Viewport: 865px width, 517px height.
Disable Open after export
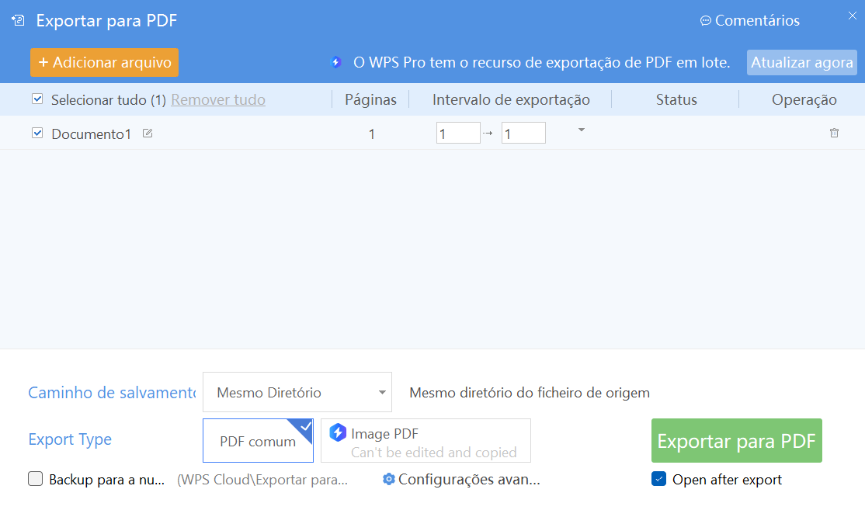pos(658,480)
